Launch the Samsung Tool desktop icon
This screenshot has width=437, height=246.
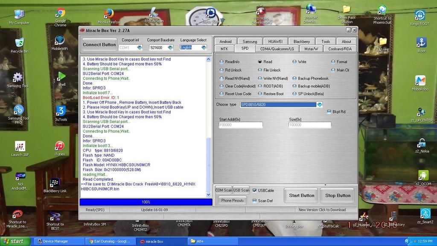(17, 78)
